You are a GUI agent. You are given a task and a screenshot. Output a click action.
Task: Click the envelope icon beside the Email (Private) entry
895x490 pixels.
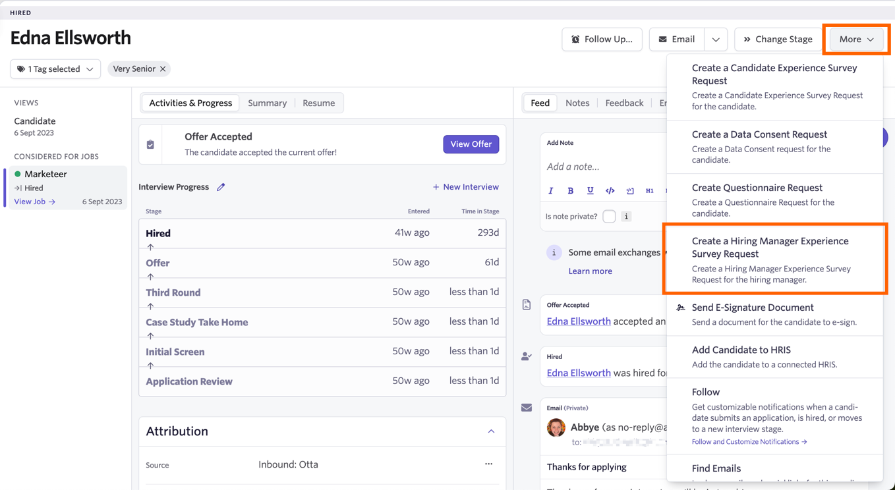click(527, 408)
